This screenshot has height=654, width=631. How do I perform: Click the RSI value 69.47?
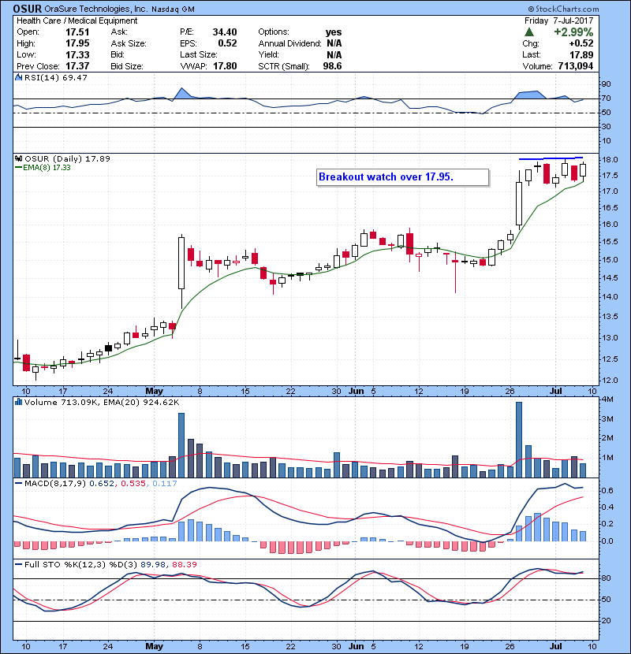pos(76,77)
